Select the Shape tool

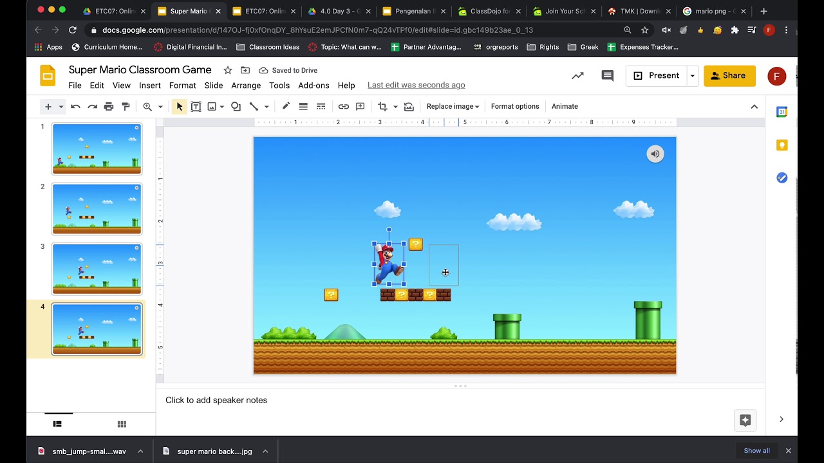coord(236,107)
